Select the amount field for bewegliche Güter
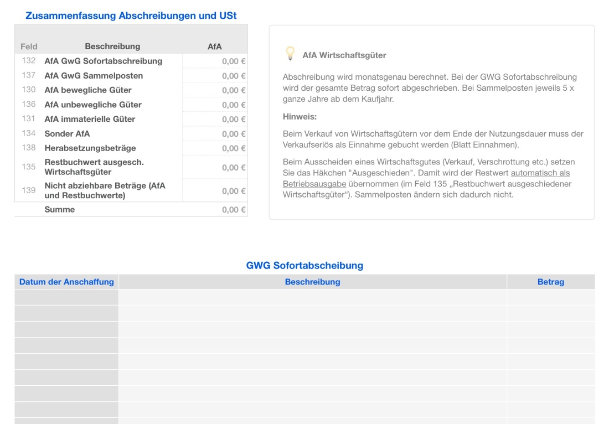The image size is (609, 424). (233, 90)
